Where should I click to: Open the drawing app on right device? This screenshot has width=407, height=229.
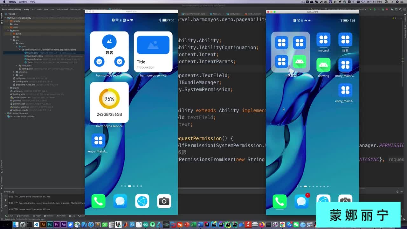323,65
